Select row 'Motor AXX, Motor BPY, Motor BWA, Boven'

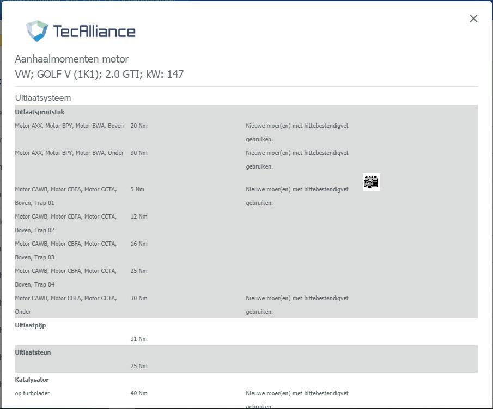(x=69, y=126)
